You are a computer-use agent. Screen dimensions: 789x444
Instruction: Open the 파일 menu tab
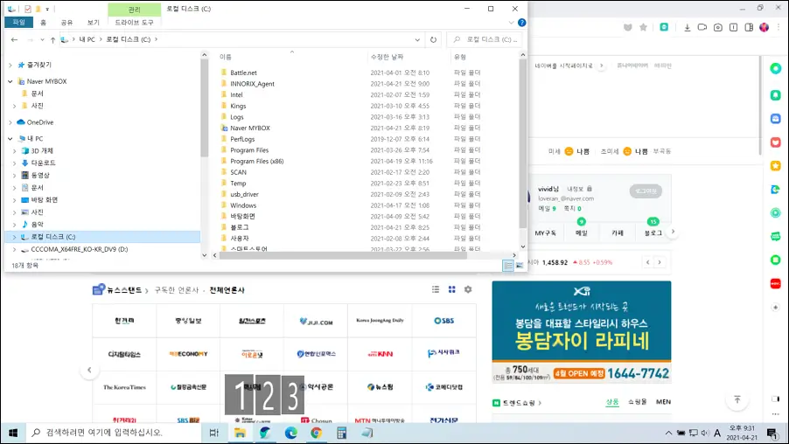point(17,23)
